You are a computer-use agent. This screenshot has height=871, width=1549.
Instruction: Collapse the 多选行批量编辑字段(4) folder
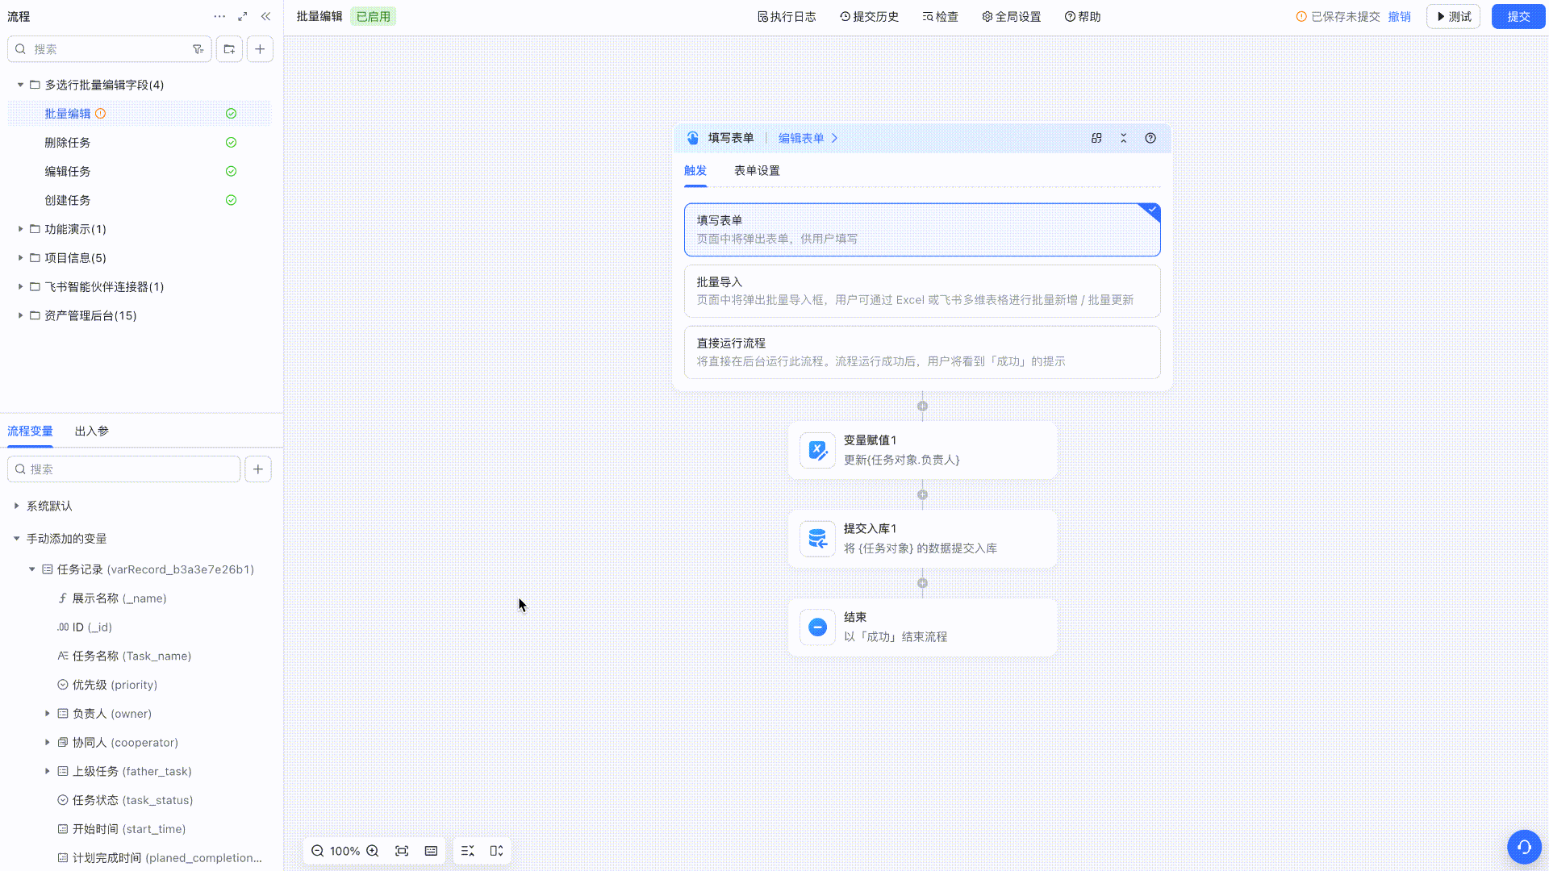tap(20, 85)
